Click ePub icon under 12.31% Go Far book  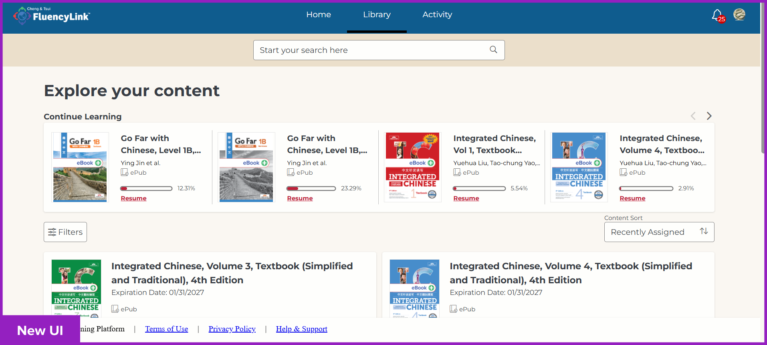pos(124,172)
